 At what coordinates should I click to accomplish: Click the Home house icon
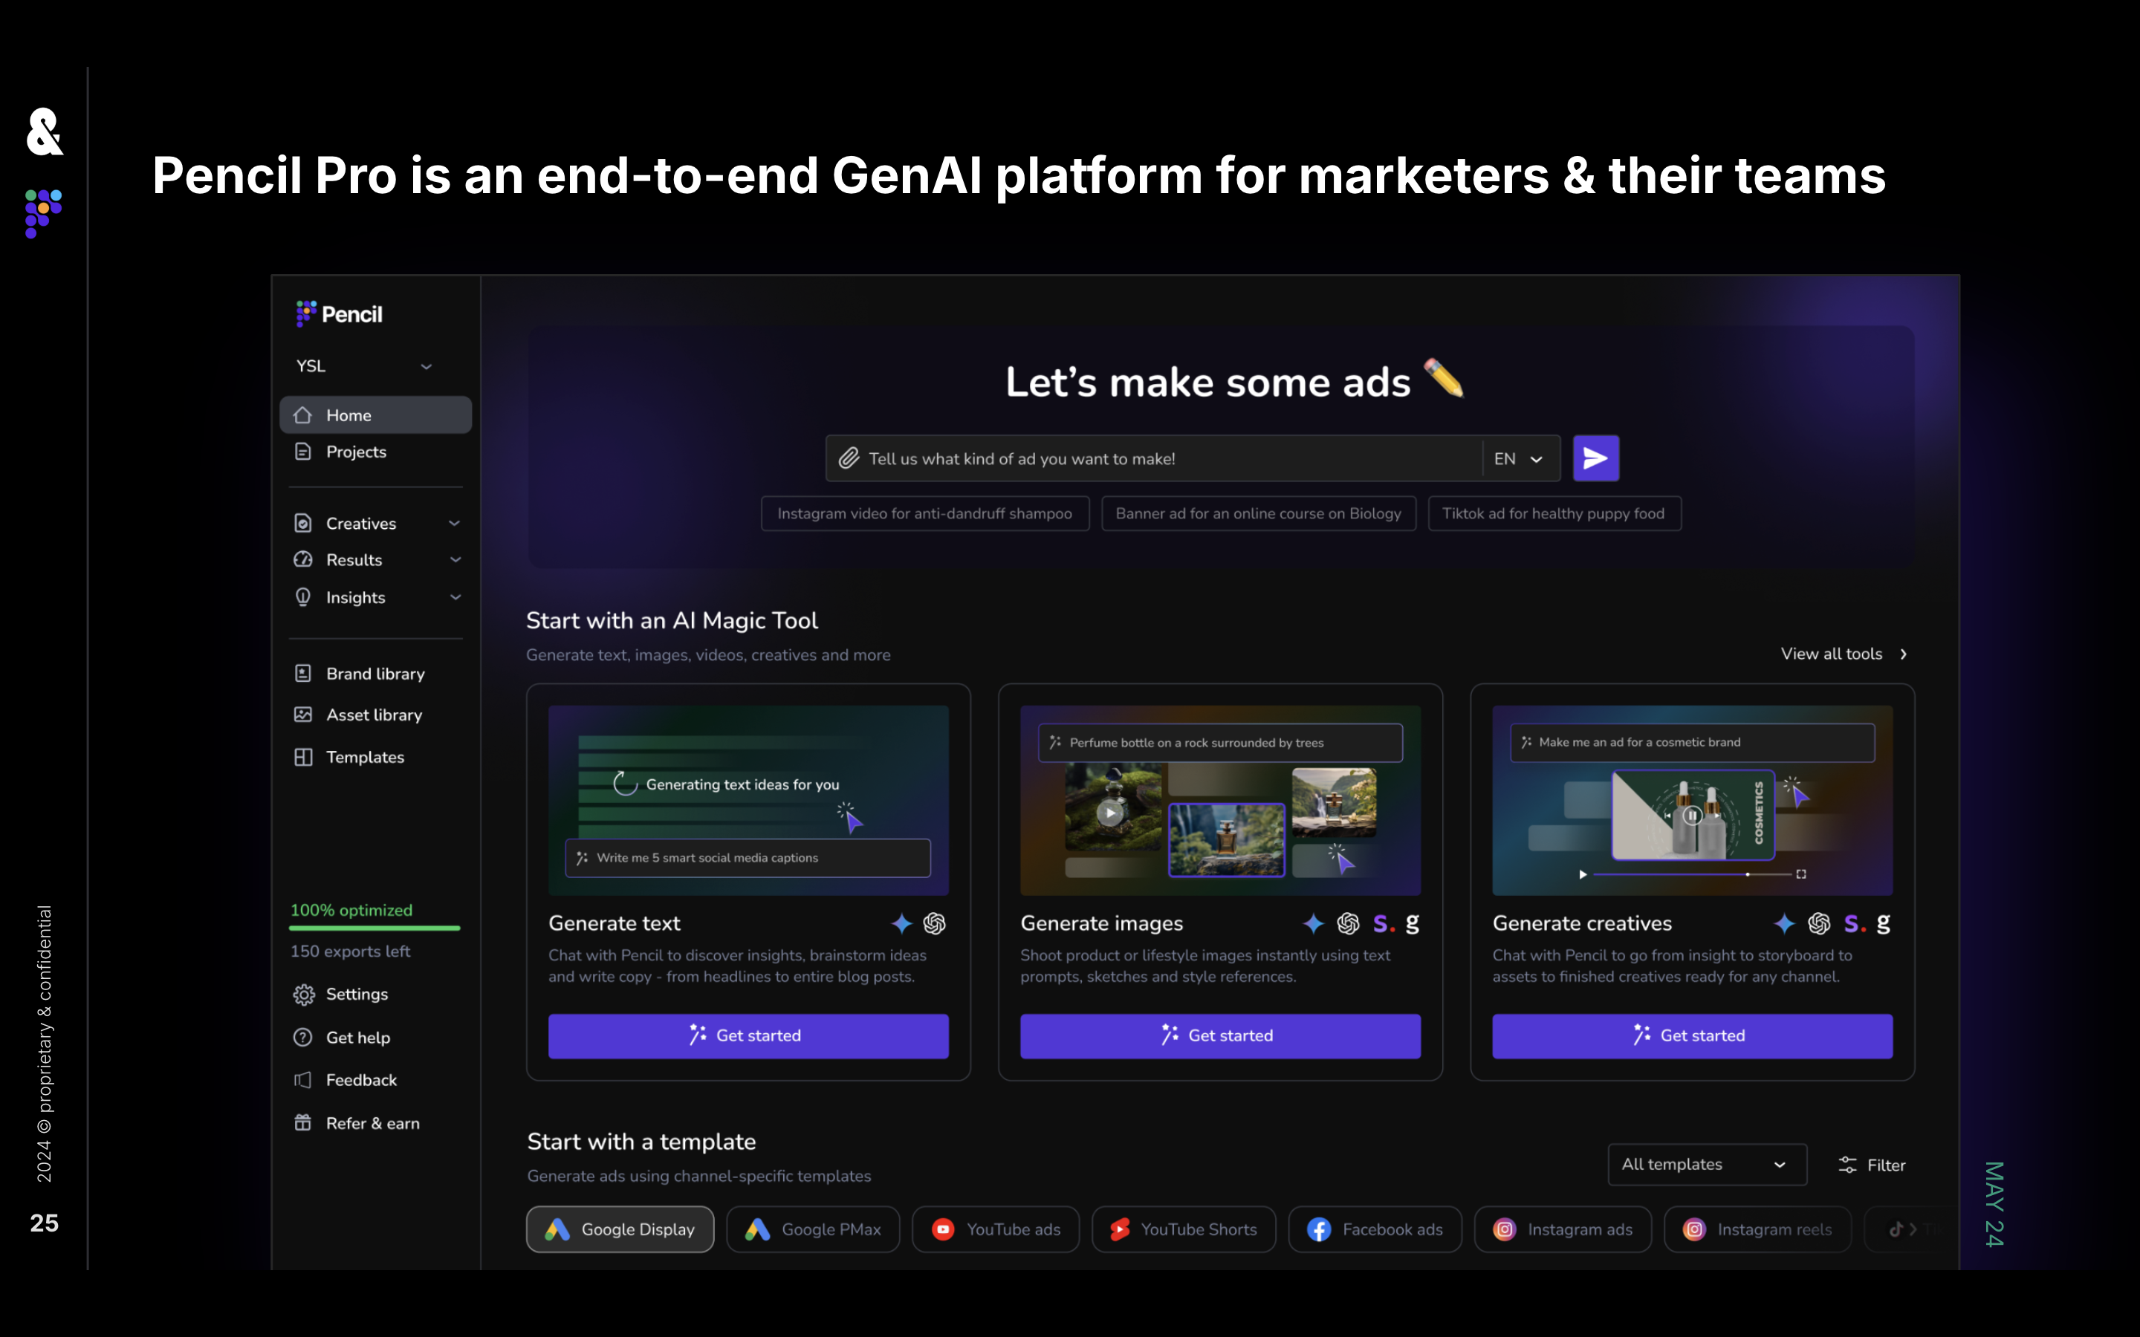[303, 414]
